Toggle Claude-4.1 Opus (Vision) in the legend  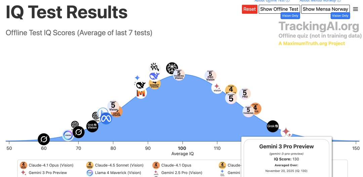(x=46, y=165)
